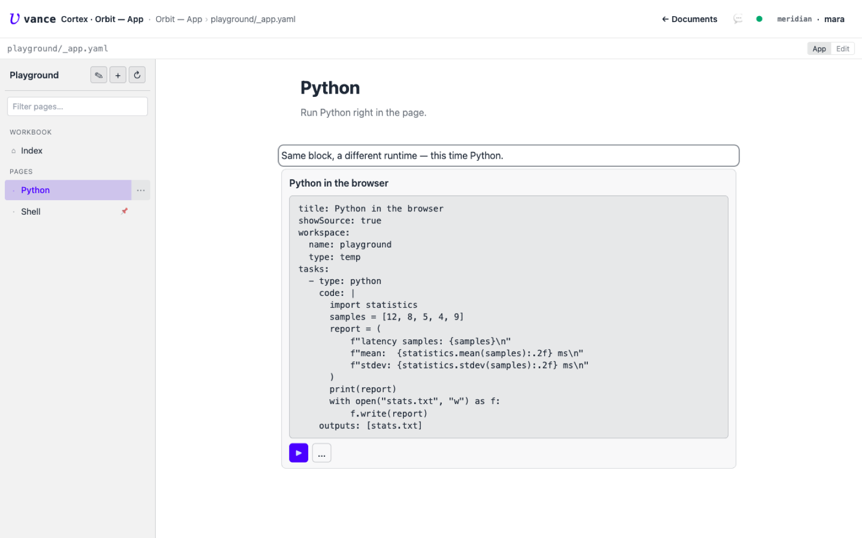862x538 pixels.
Task: Click the 'samples = [12, 8, 5, 4, 9]' line
Action: (397, 317)
